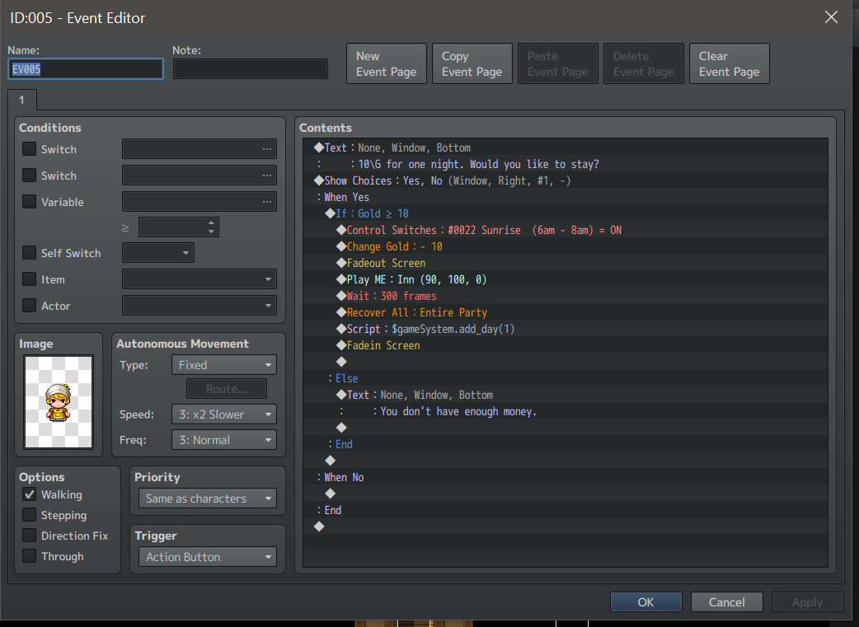Screen dimensions: 859x627
Task: Select the 'Change Gold: - 10' command
Action: point(566,246)
